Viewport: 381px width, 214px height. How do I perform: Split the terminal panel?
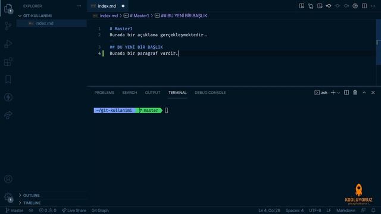coord(346,93)
